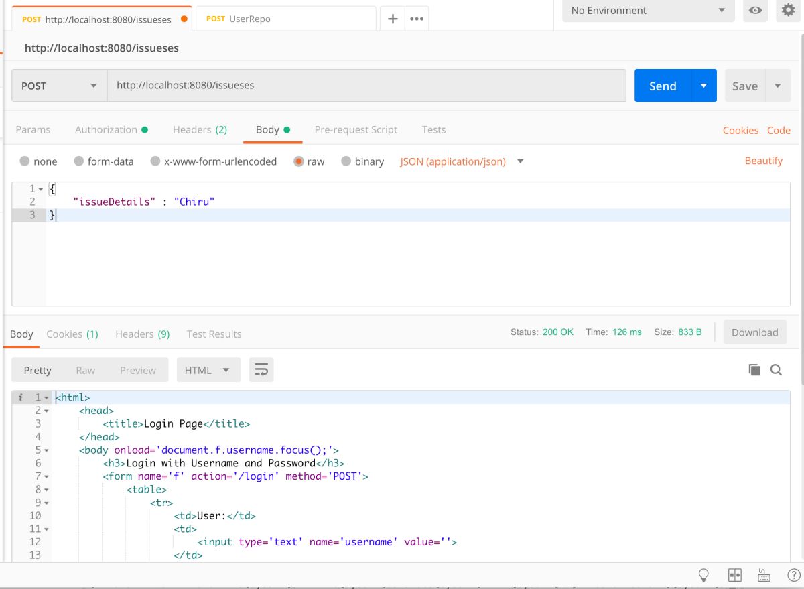Open the help question mark icon

coord(793,575)
